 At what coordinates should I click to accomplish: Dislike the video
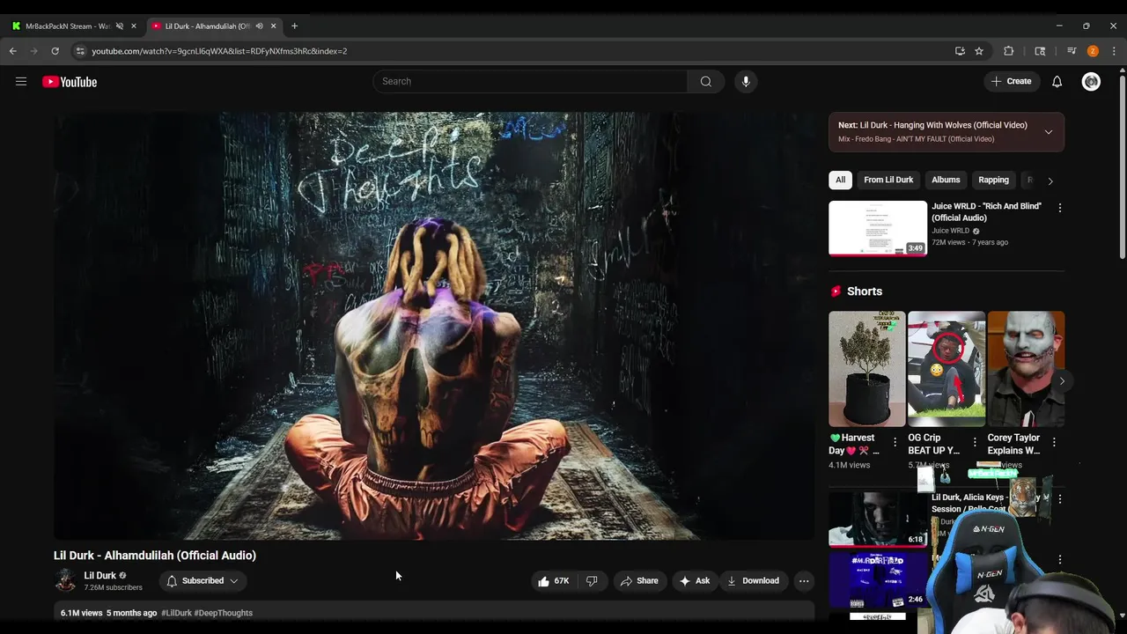click(592, 581)
